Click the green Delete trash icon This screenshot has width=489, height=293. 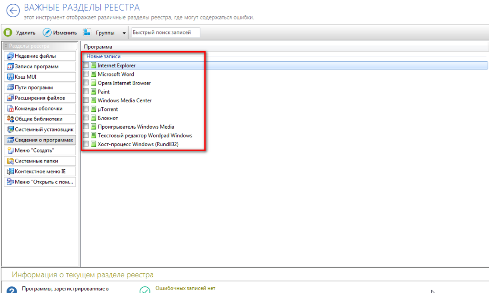(8, 33)
